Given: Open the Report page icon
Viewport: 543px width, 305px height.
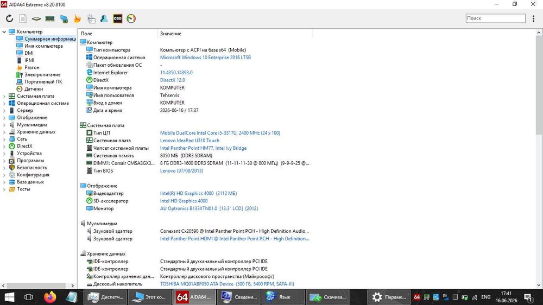Looking at the screenshot, I should 23,18.
